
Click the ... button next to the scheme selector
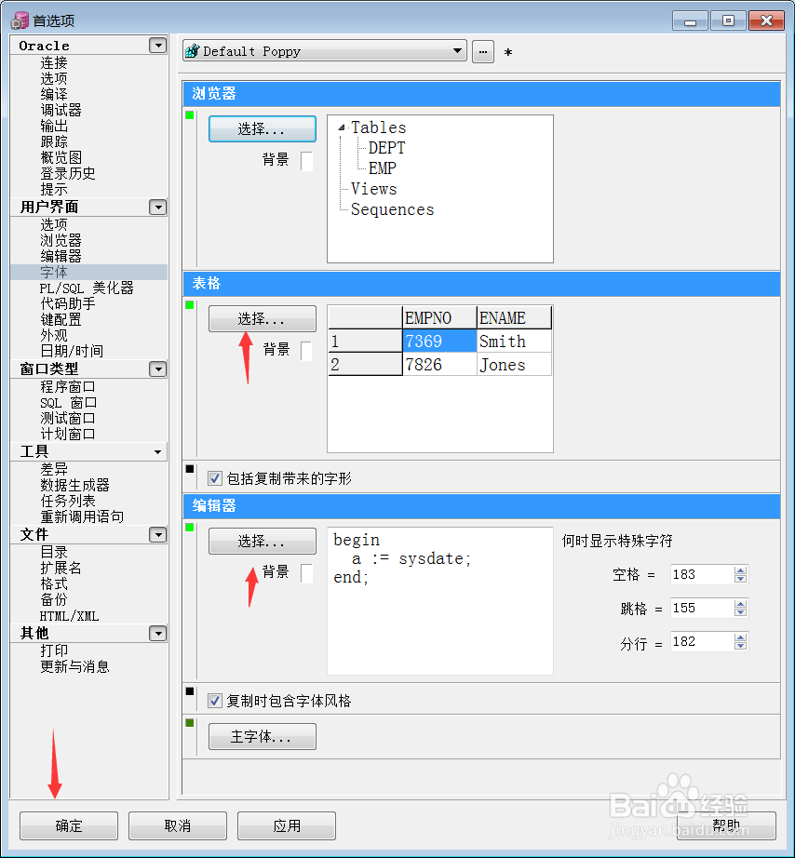482,51
